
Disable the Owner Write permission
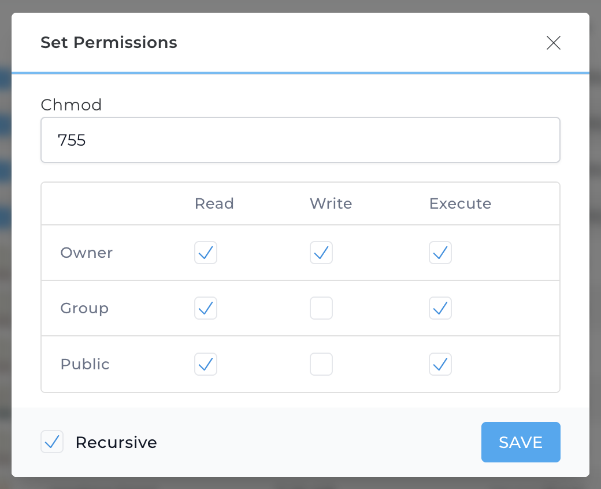tap(321, 253)
